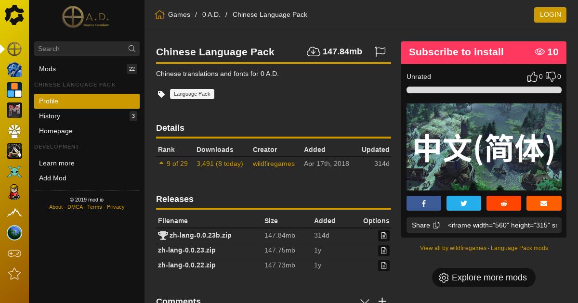Open the About footer link
578x303 pixels.
56,207
